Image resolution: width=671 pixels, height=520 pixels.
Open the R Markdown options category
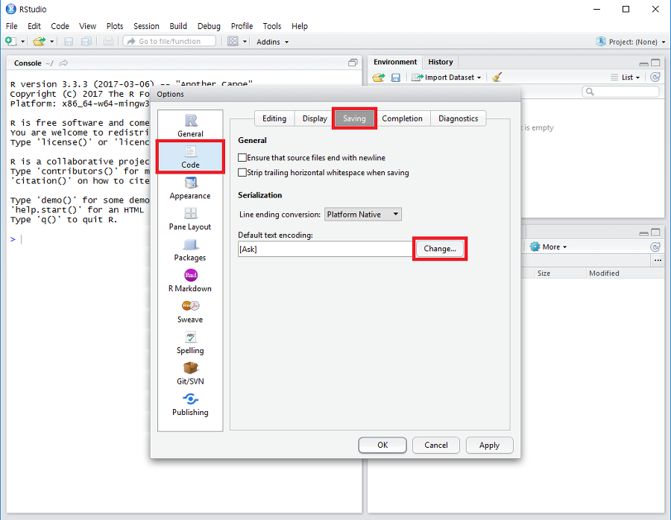point(190,281)
